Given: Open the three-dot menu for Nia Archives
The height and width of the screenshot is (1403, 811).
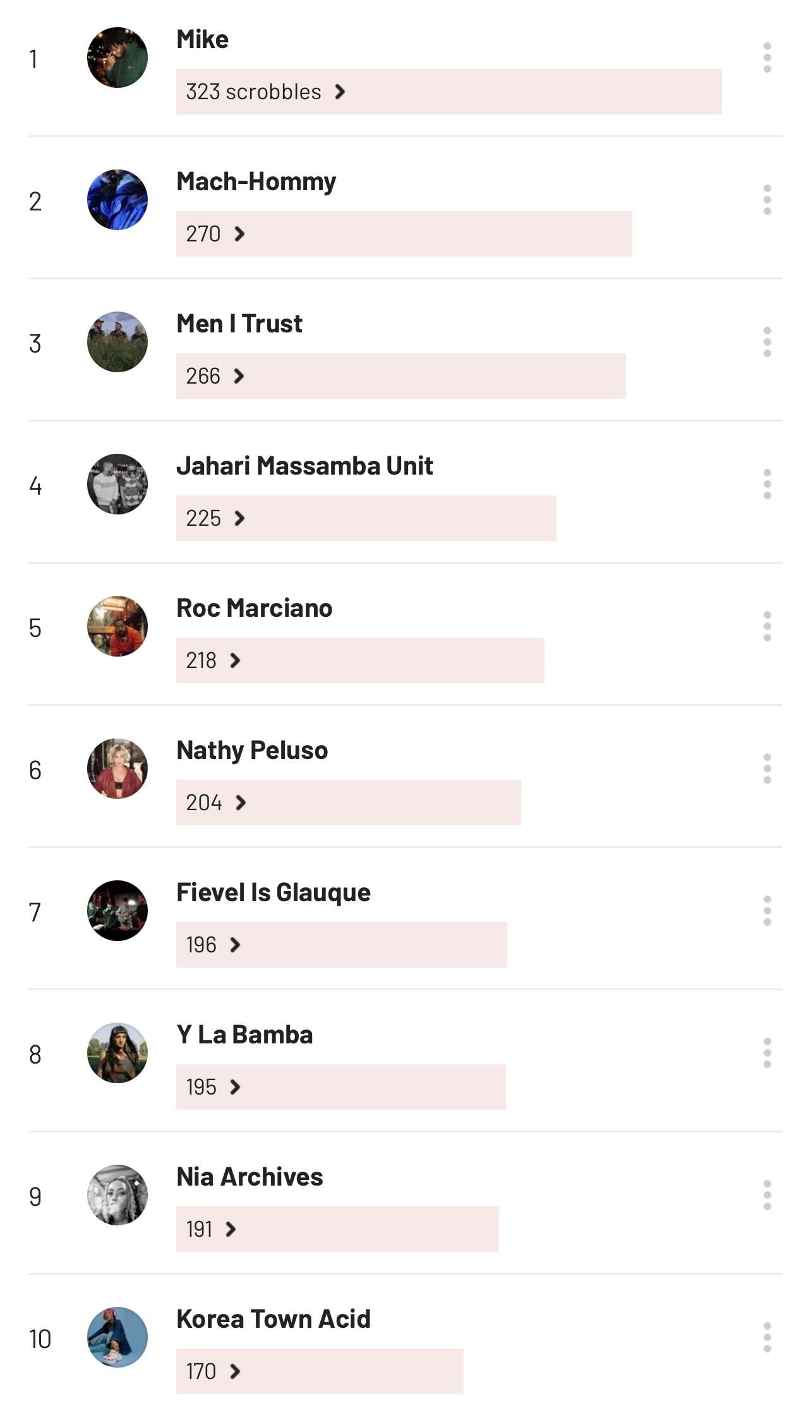Looking at the screenshot, I should tap(767, 1195).
